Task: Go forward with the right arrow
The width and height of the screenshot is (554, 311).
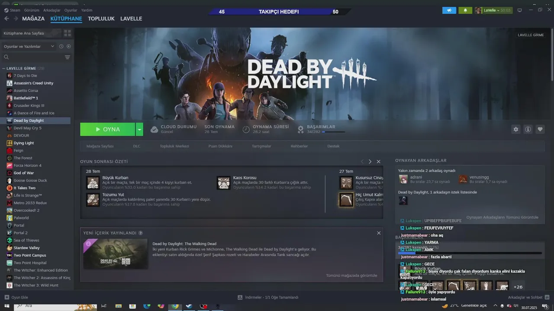Action: click(x=16, y=19)
